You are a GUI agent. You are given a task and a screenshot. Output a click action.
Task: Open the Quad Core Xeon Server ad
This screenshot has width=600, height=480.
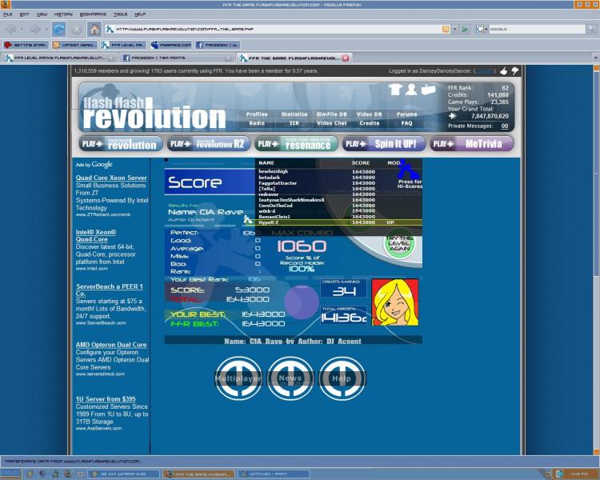click(111, 178)
